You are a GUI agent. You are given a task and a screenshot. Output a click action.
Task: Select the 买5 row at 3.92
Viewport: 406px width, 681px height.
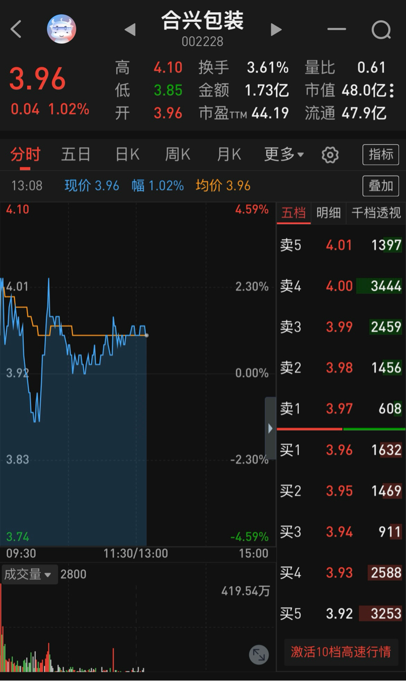point(341,614)
